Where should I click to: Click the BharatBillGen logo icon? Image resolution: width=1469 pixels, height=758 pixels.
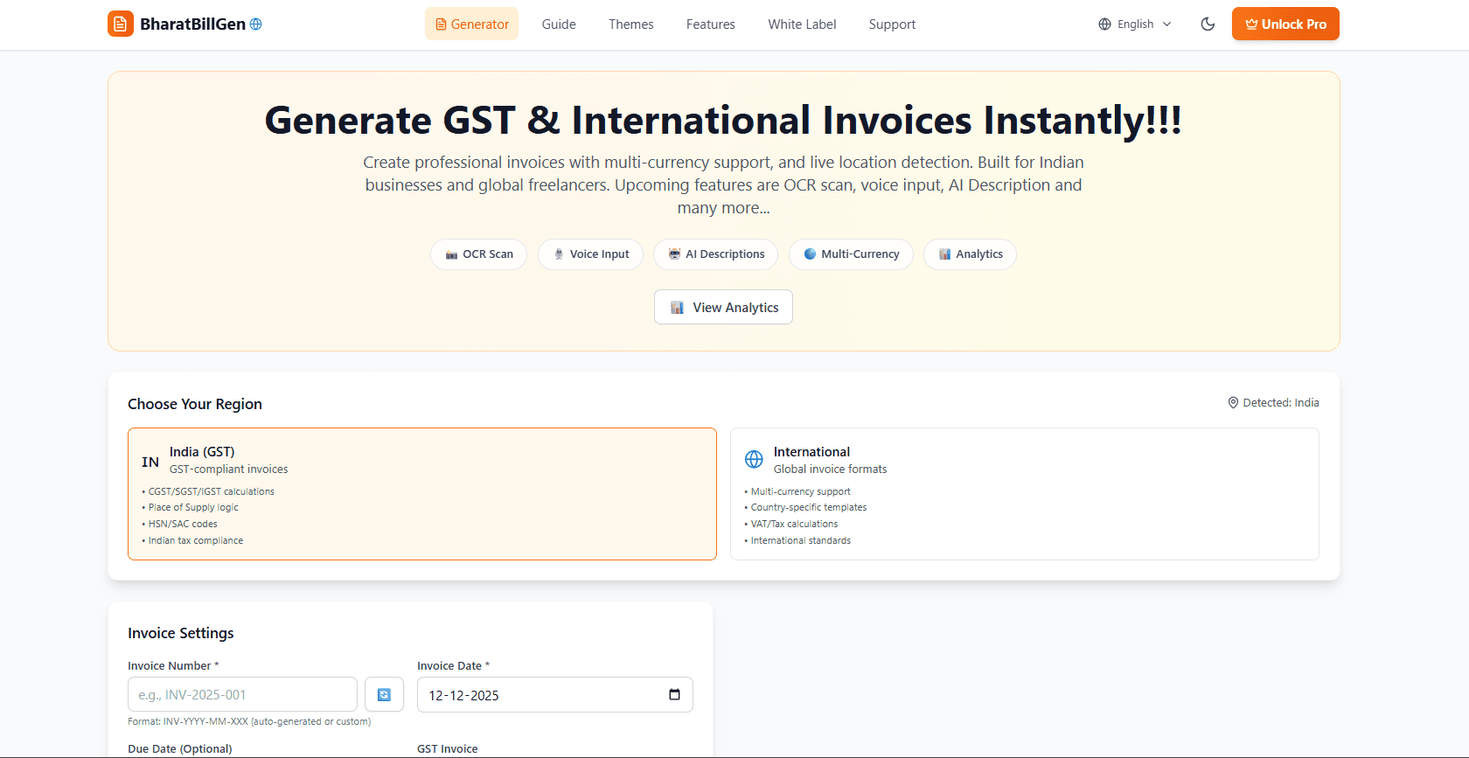click(x=121, y=24)
